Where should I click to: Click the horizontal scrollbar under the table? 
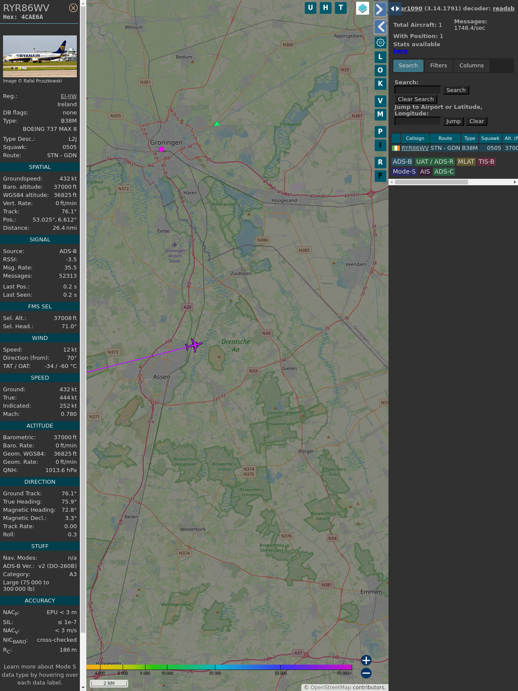pos(431,182)
